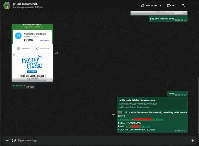Viewport: 199px width, 146px height.
Task: Record a voice message with the microphone
Action: [x=193, y=140]
